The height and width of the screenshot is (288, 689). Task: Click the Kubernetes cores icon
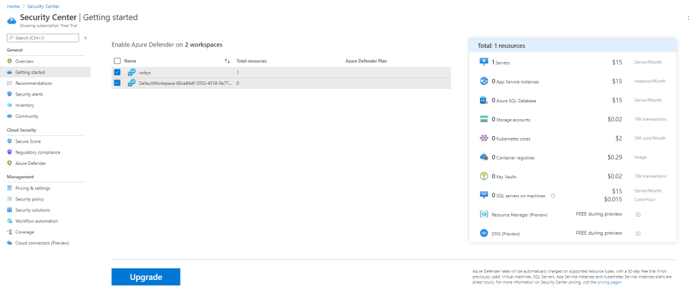483,138
